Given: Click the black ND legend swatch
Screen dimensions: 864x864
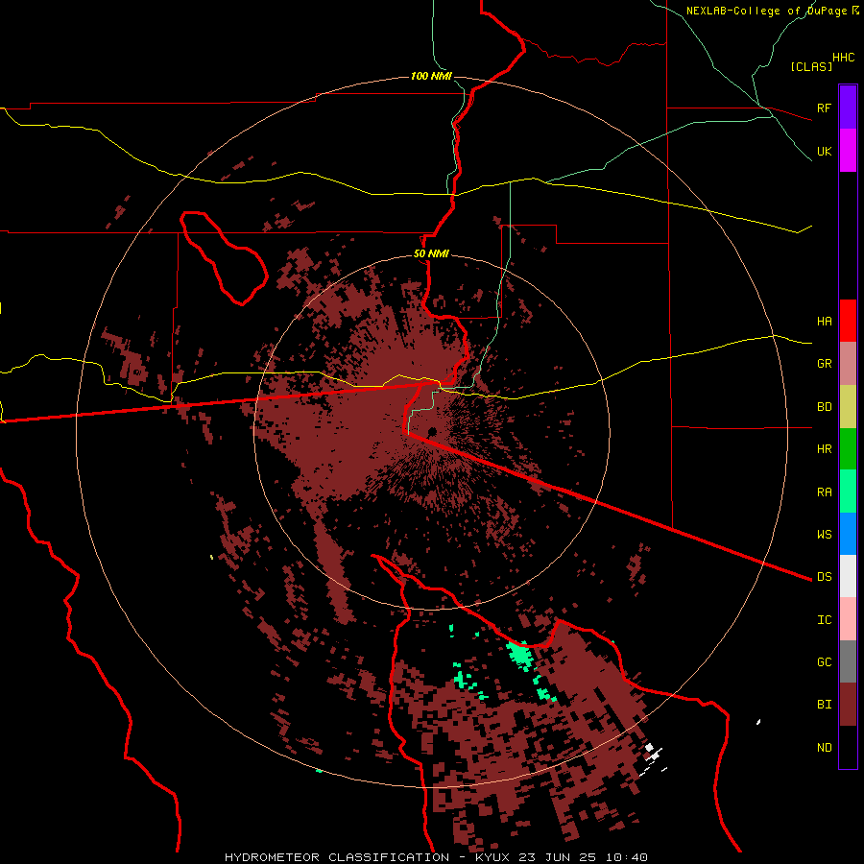Looking at the screenshot, I should pos(848,747).
